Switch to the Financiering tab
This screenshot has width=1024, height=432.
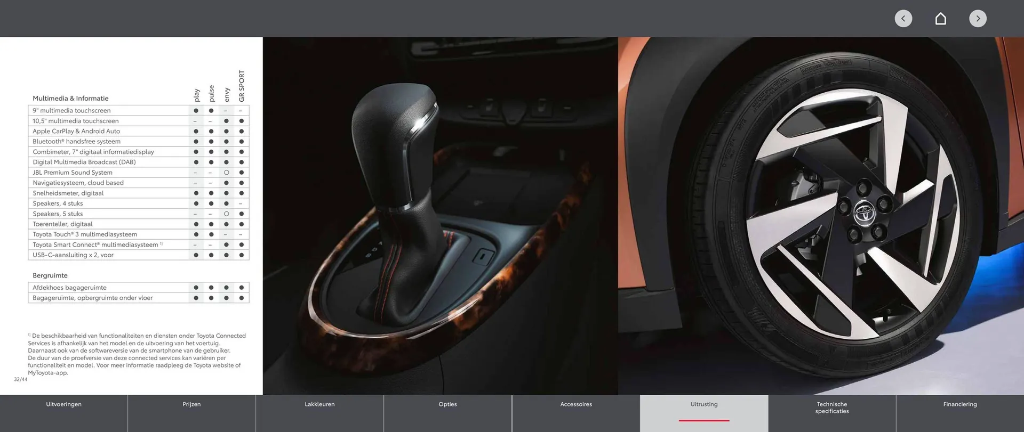pos(959,404)
